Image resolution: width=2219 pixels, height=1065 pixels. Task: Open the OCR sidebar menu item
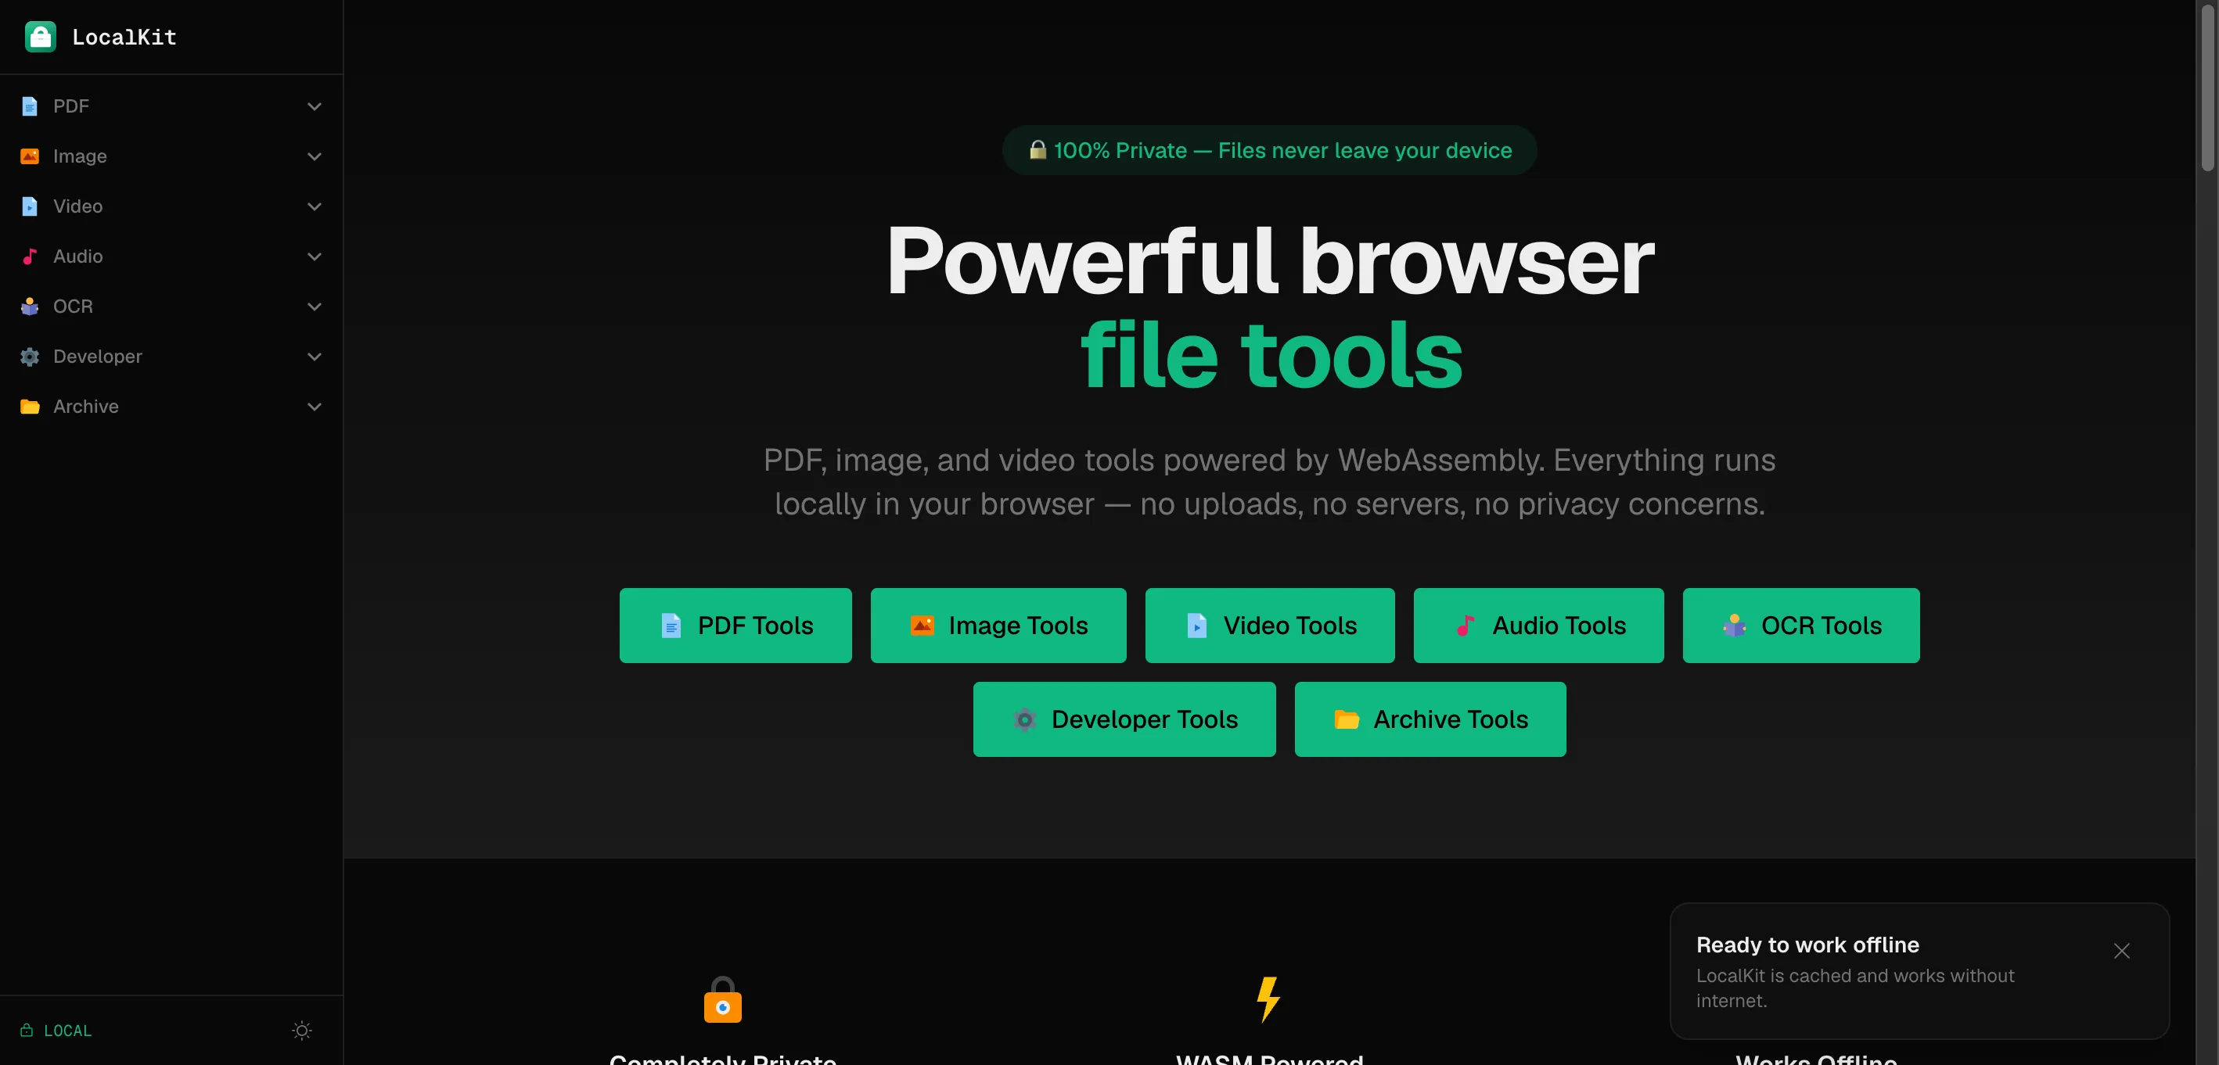(171, 306)
